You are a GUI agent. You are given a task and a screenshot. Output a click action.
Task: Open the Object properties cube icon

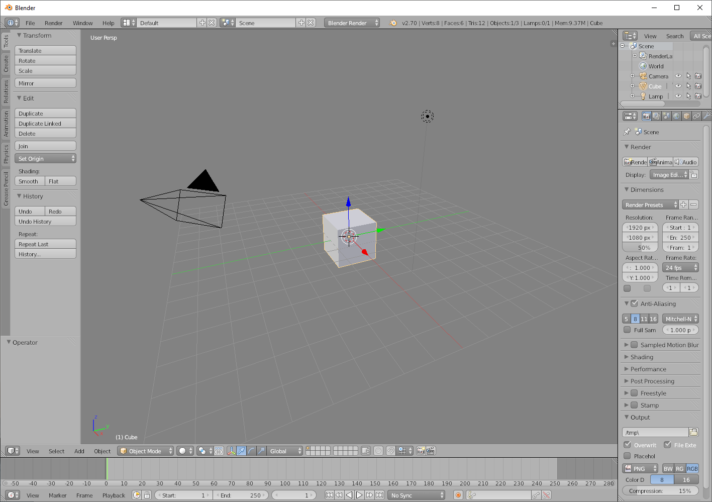pyautogui.click(x=686, y=116)
